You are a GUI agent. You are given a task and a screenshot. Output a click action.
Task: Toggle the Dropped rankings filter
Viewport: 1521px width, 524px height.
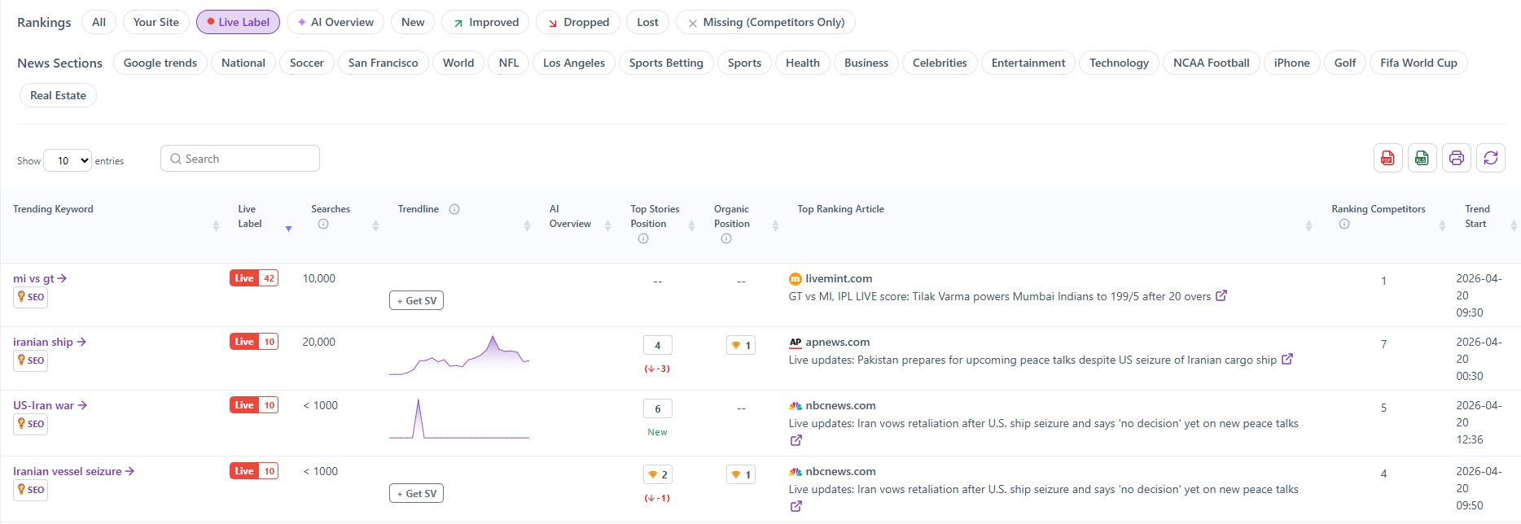(x=577, y=22)
